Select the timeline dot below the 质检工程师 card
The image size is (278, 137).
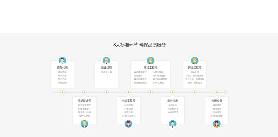150,92
